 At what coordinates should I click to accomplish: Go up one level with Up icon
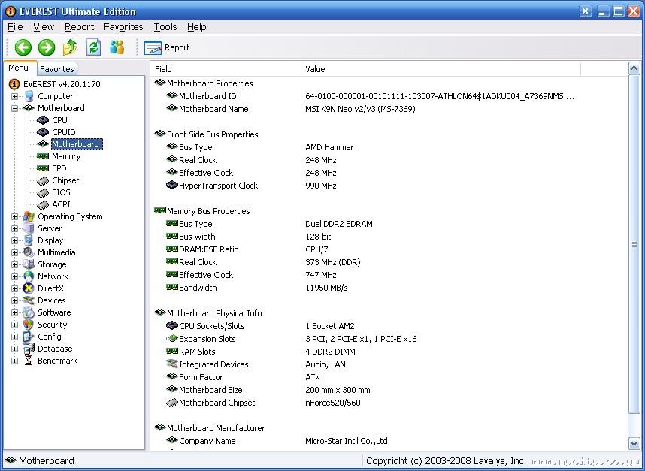70,47
